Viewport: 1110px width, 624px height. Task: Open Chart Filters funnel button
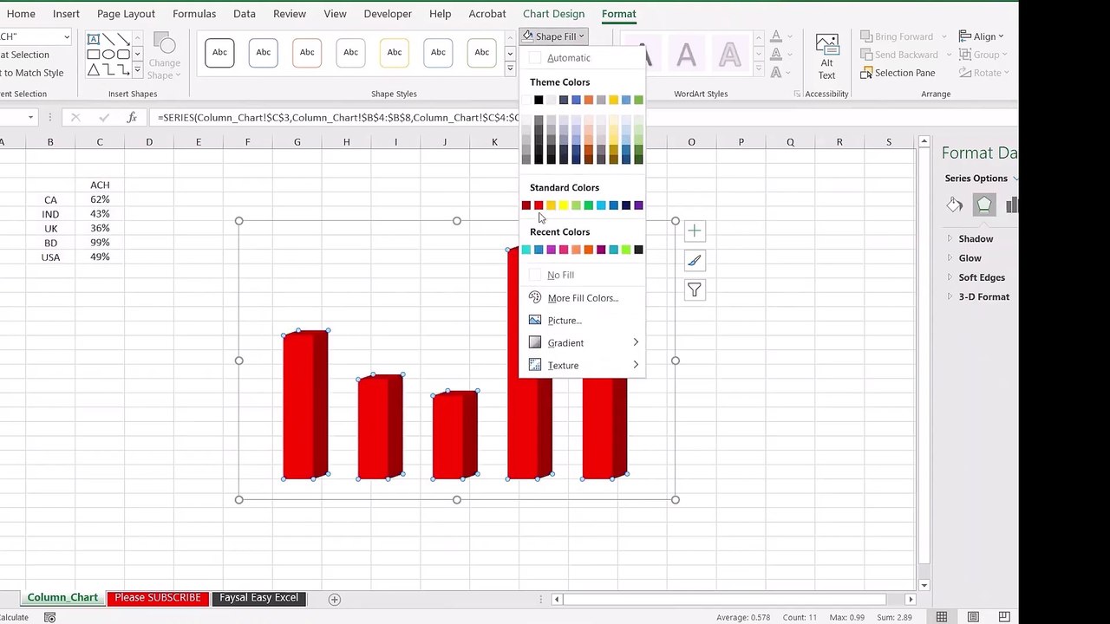tap(694, 289)
